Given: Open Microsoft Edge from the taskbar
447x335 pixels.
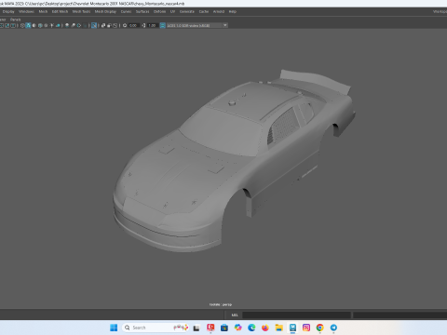Looking at the screenshot, I should (251, 328).
